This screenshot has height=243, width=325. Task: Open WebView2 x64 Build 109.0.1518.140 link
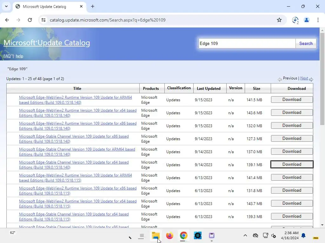click(78, 113)
